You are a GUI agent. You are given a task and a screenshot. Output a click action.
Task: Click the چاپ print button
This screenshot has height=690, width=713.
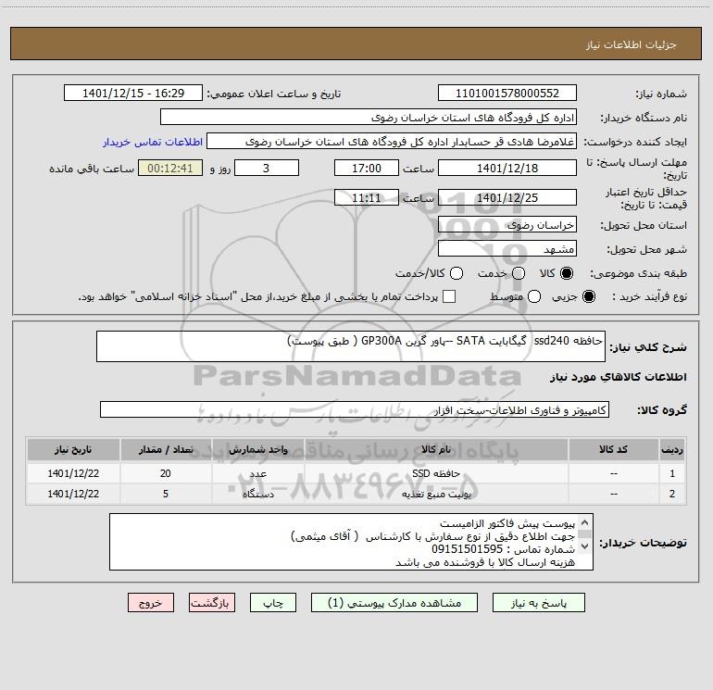tap(273, 603)
